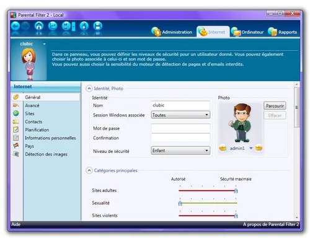
Task: Open the clubic user selector arrow
Action: 44,44
